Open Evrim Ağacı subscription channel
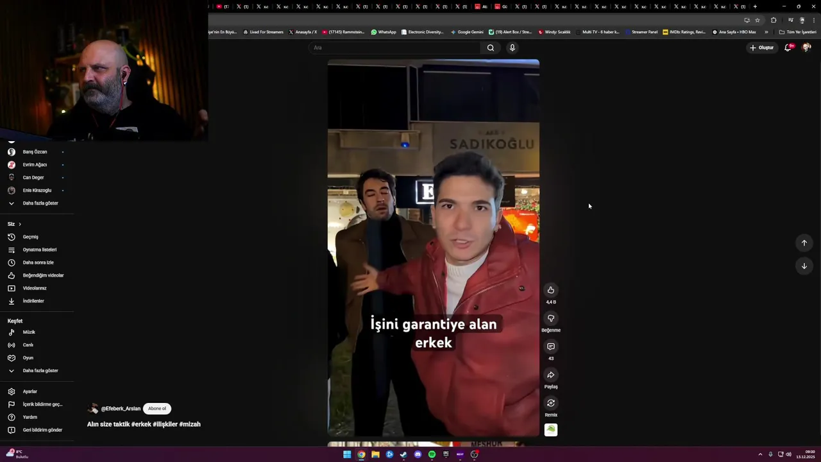The width and height of the screenshot is (821, 462). point(36,165)
